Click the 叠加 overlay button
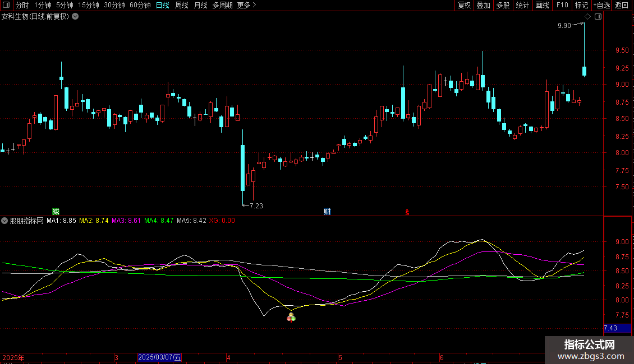The height and width of the screenshot is (364, 634). pos(484,5)
